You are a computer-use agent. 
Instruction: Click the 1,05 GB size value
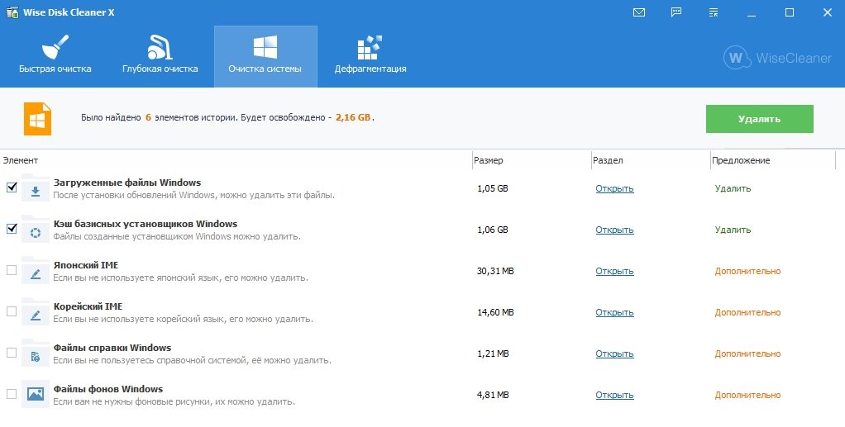493,188
